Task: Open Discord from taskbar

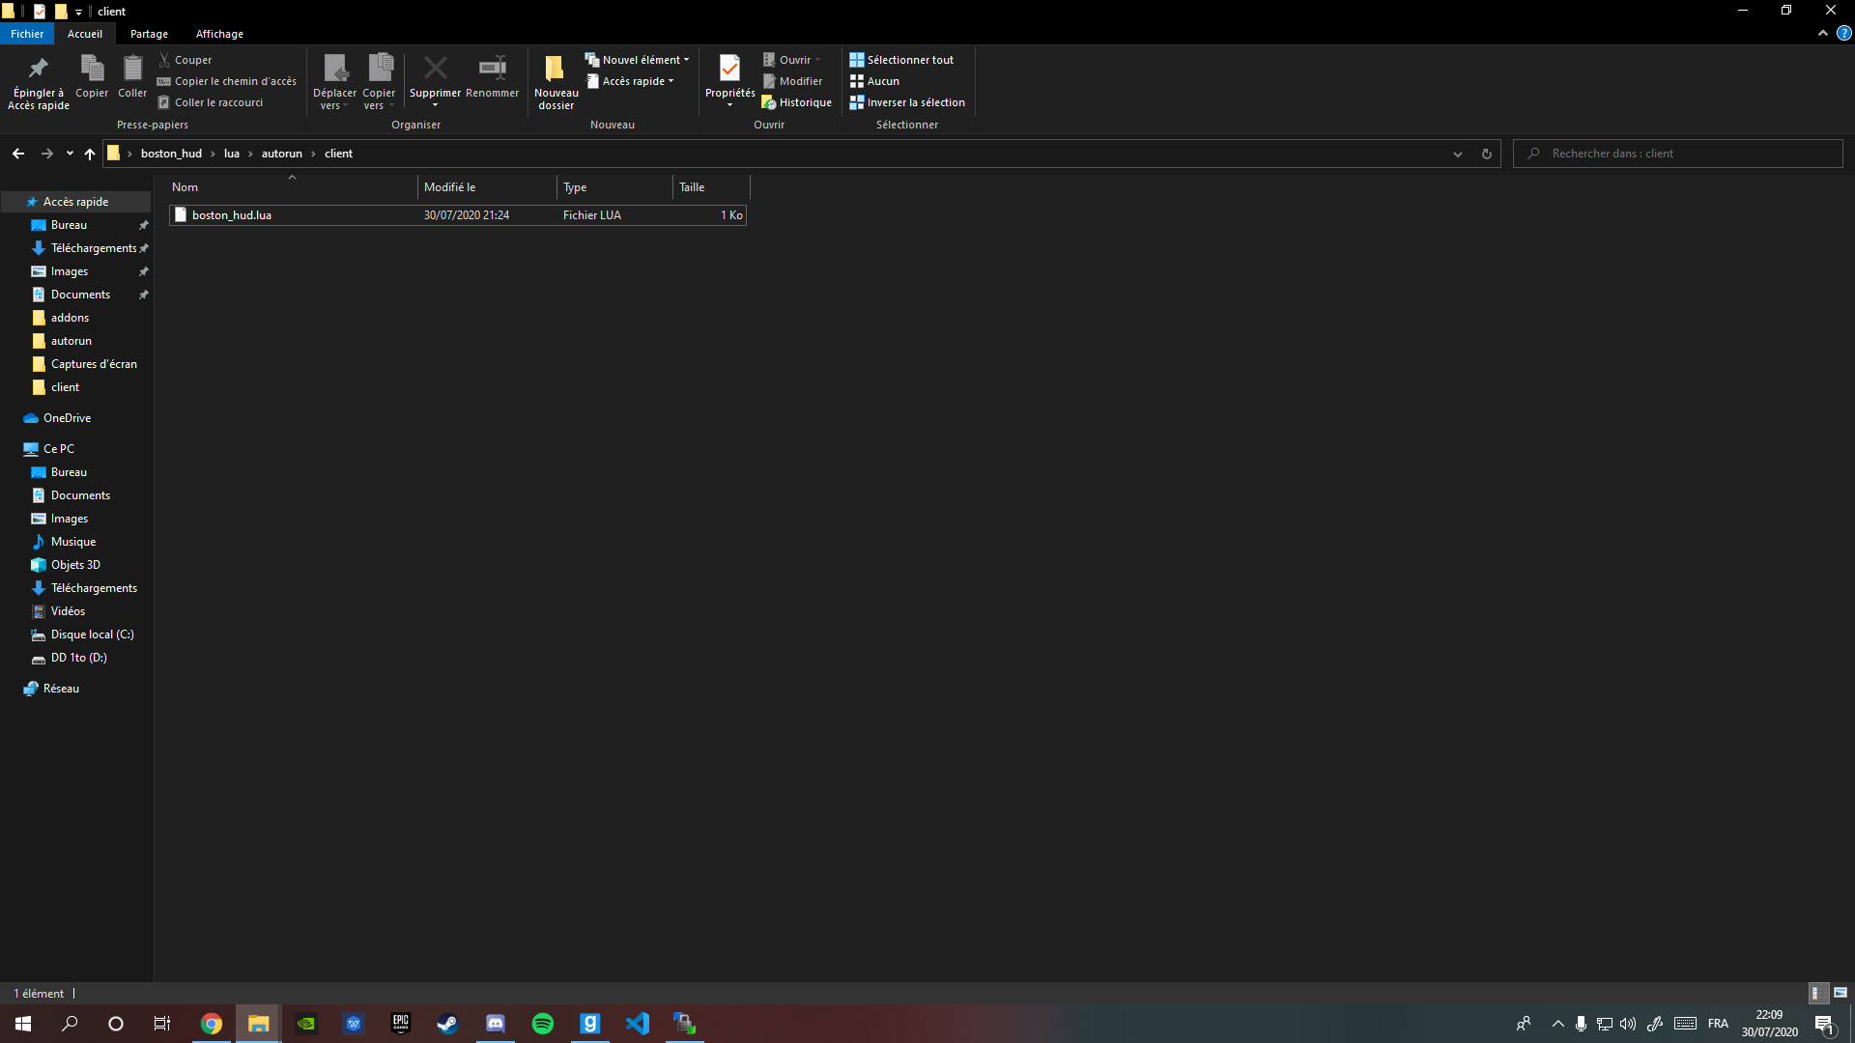Action: coord(496,1024)
